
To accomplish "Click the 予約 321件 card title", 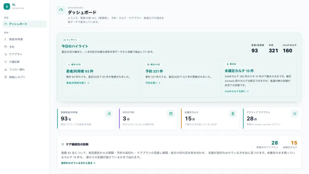I will pos(154,71).
